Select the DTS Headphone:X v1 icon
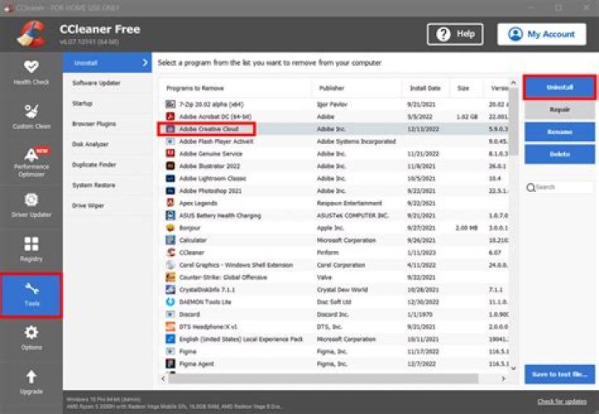The height and width of the screenshot is (414, 599). click(x=171, y=327)
